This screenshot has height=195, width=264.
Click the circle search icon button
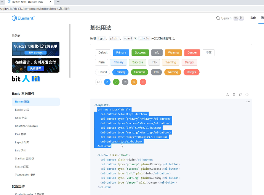coord(98,82)
